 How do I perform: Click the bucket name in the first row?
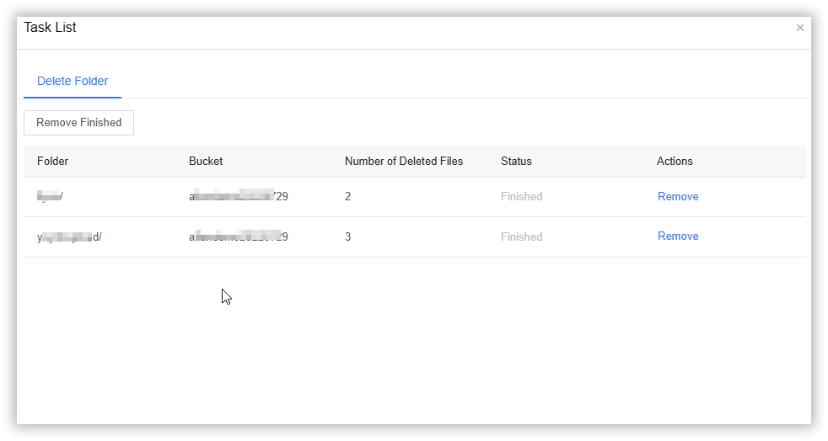click(x=239, y=197)
